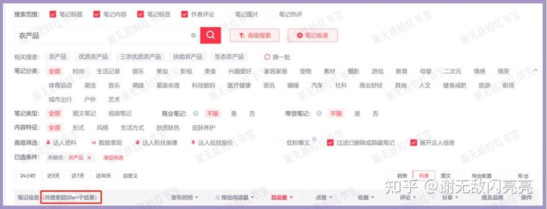Set 商业笔记 filter to 是
This screenshot has height=209, width=547.
(x=234, y=113)
